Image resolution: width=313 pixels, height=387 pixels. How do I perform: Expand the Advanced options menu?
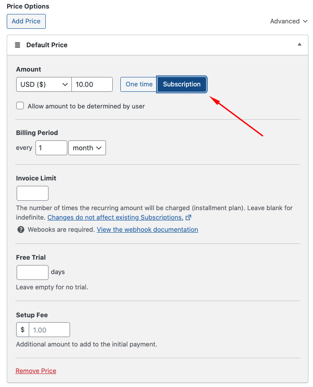(289, 21)
